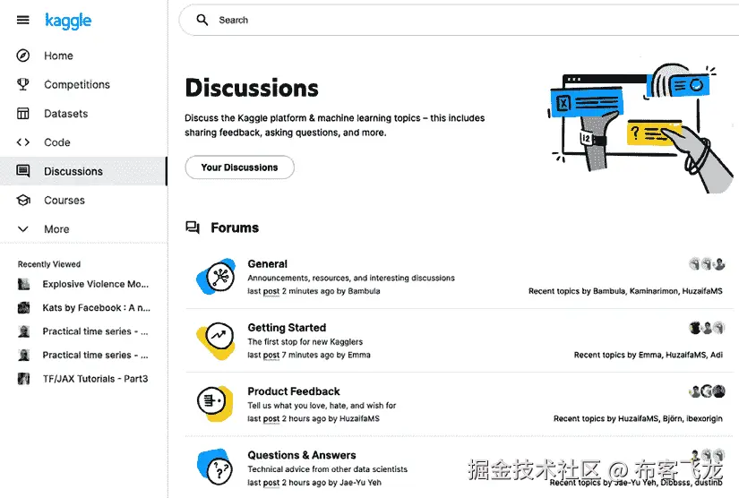Click the Discussions sidebar icon

(23, 171)
